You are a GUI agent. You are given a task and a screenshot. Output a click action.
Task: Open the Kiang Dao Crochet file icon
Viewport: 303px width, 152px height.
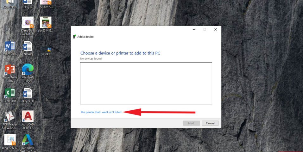(28, 26)
